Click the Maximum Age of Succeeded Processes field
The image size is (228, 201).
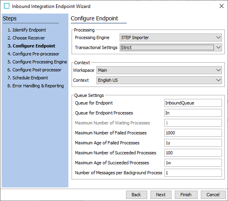pos(193,163)
